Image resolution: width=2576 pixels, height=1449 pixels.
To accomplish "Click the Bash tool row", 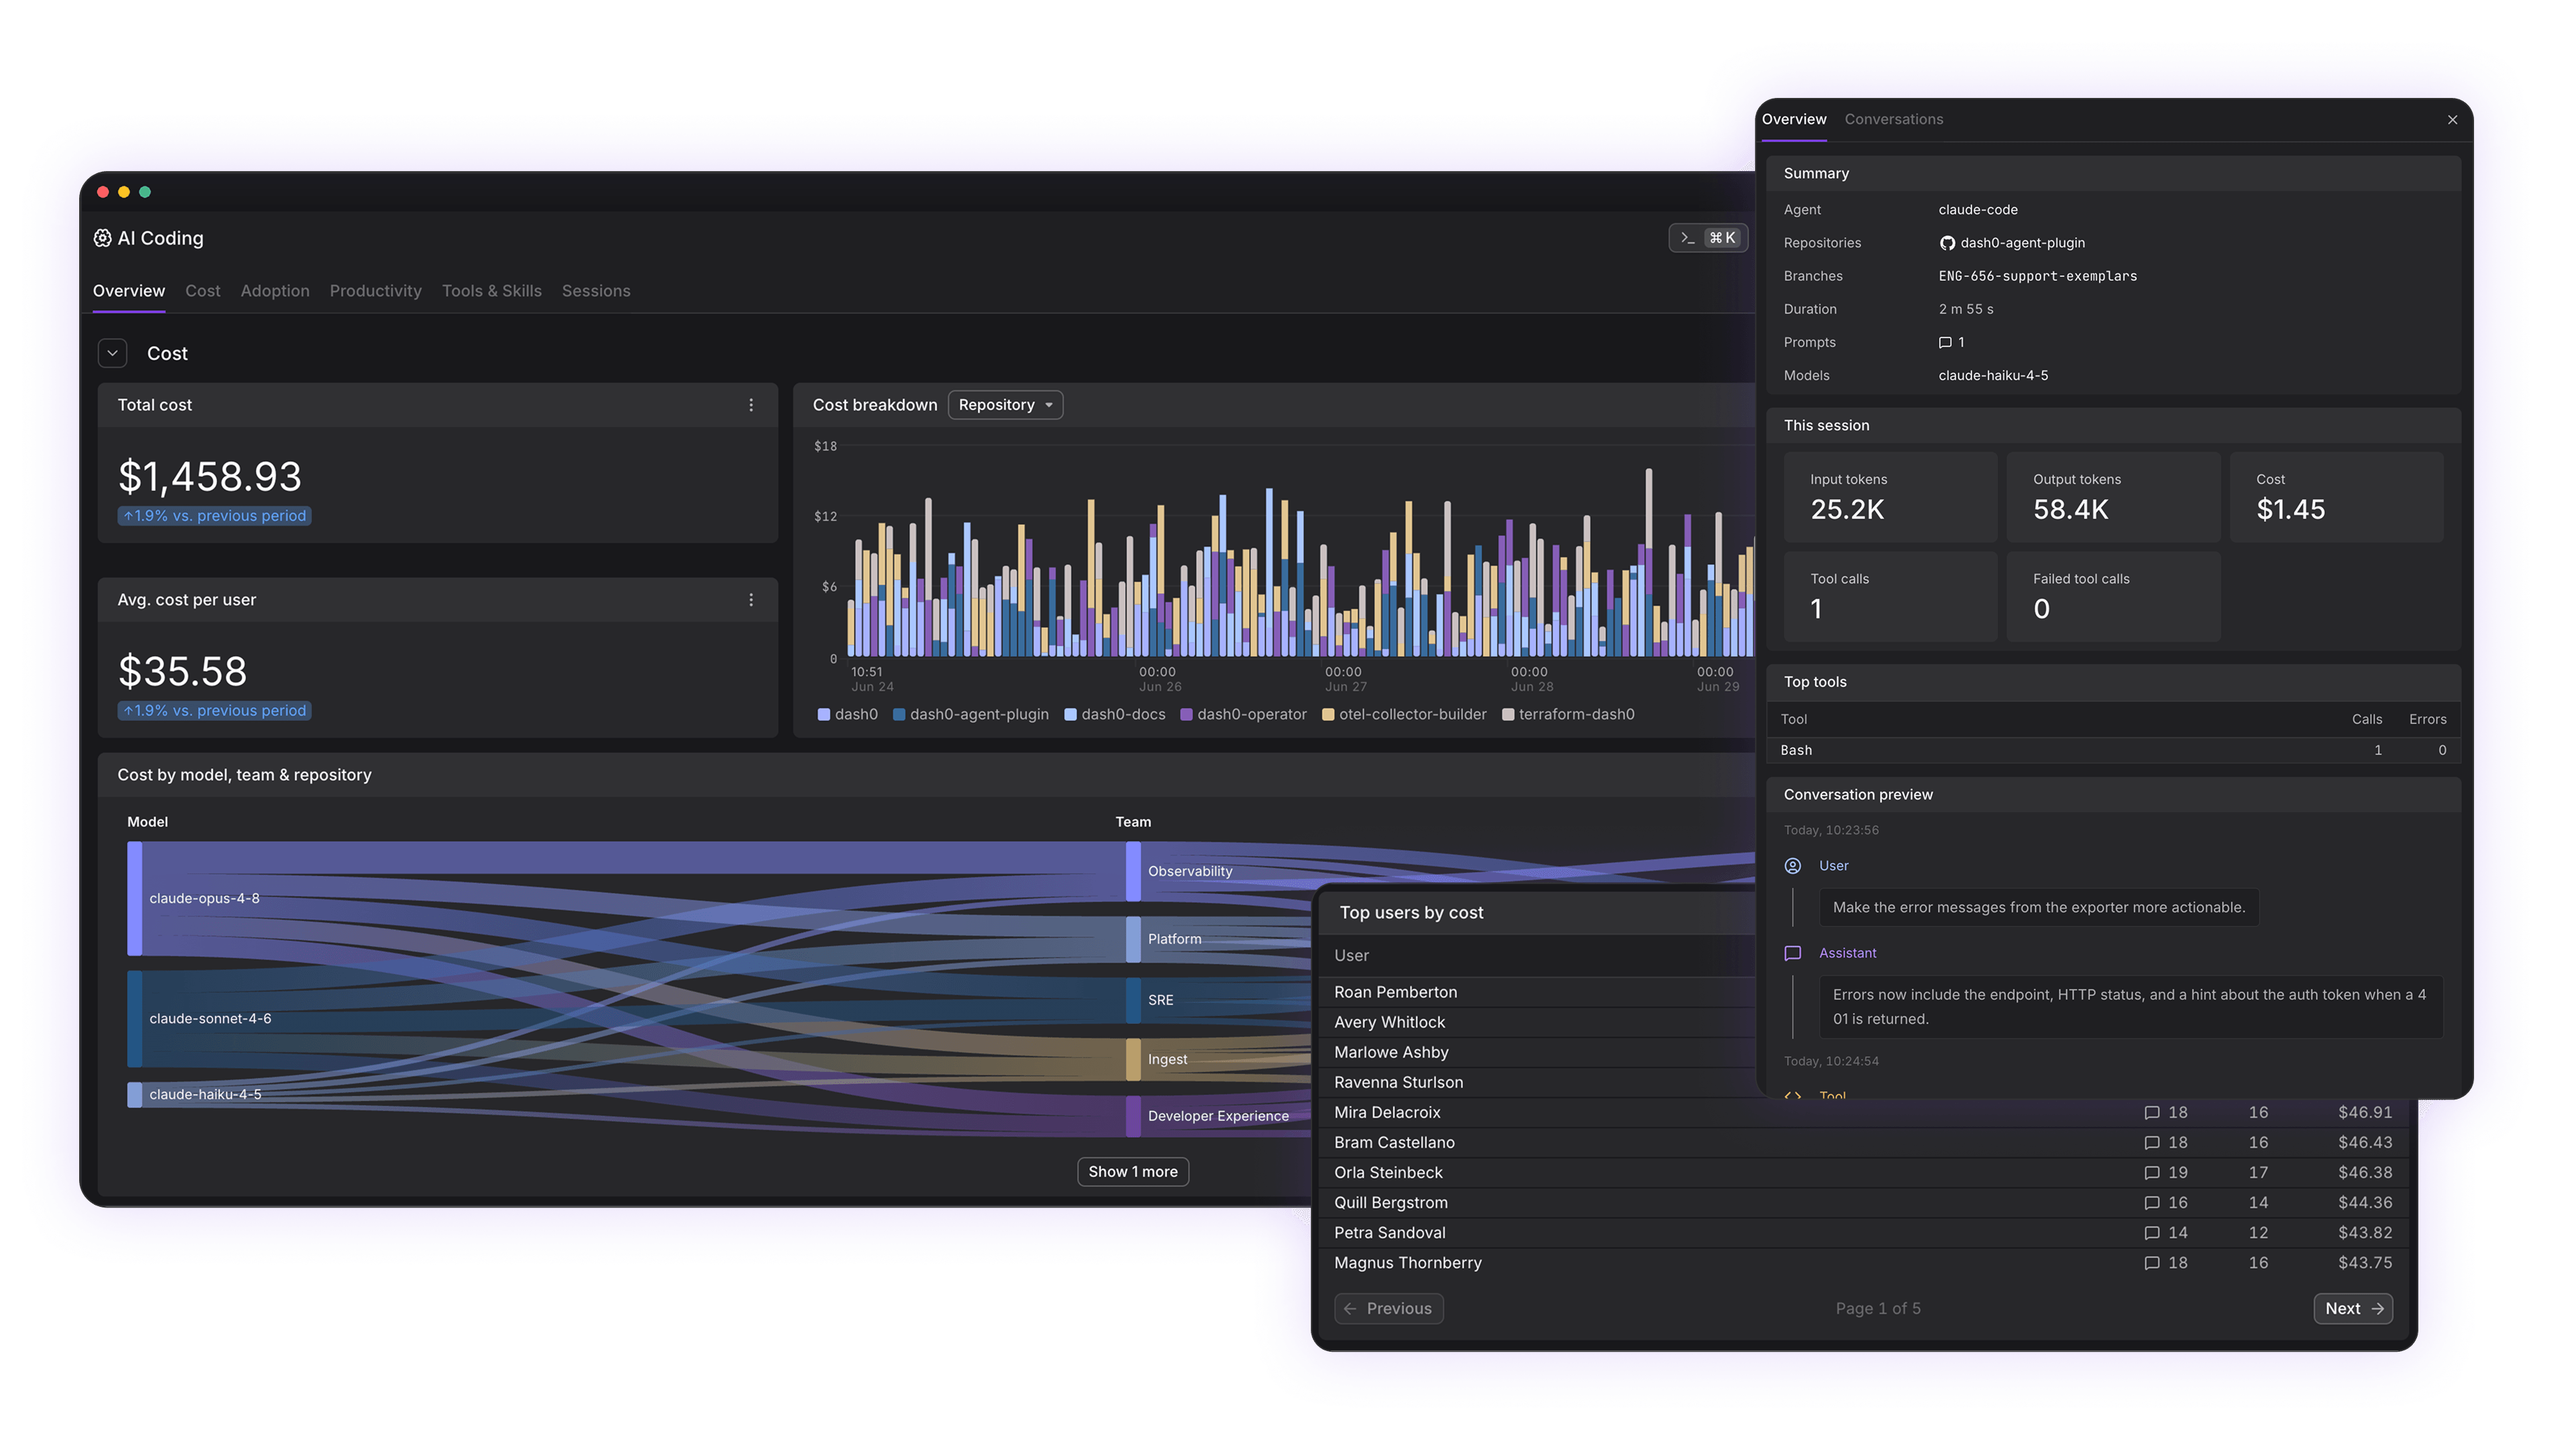I will 2113,750.
